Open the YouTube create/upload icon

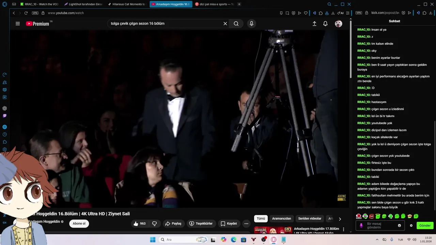coord(314,23)
